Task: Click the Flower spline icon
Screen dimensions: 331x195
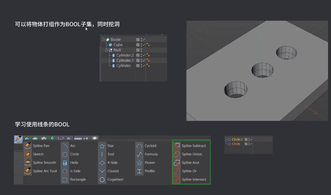Action: [139, 163]
